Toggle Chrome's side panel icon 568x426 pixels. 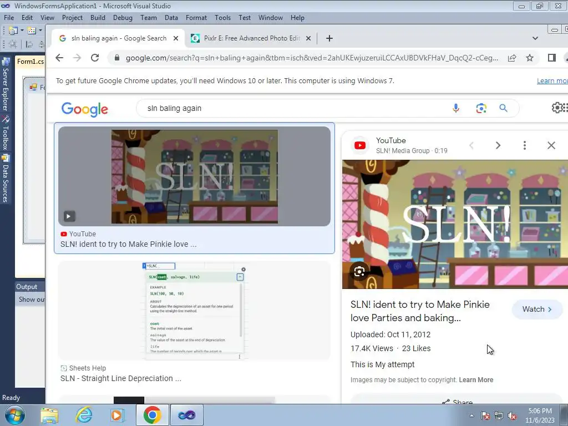552,58
